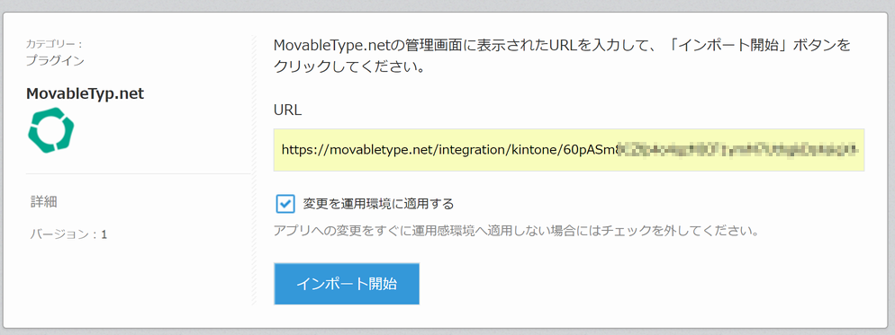The image size is (895, 335).
Task: Click the カテゴリー： label
Action: [x=55, y=43]
